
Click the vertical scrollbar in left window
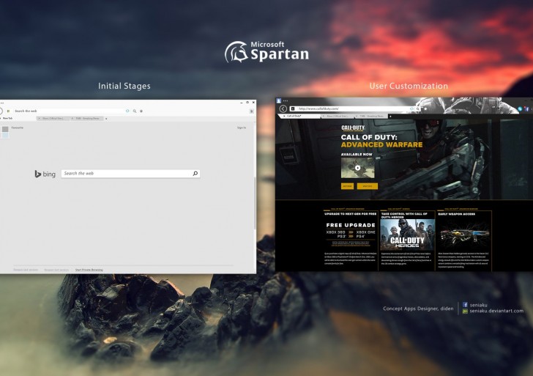(255, 202)
